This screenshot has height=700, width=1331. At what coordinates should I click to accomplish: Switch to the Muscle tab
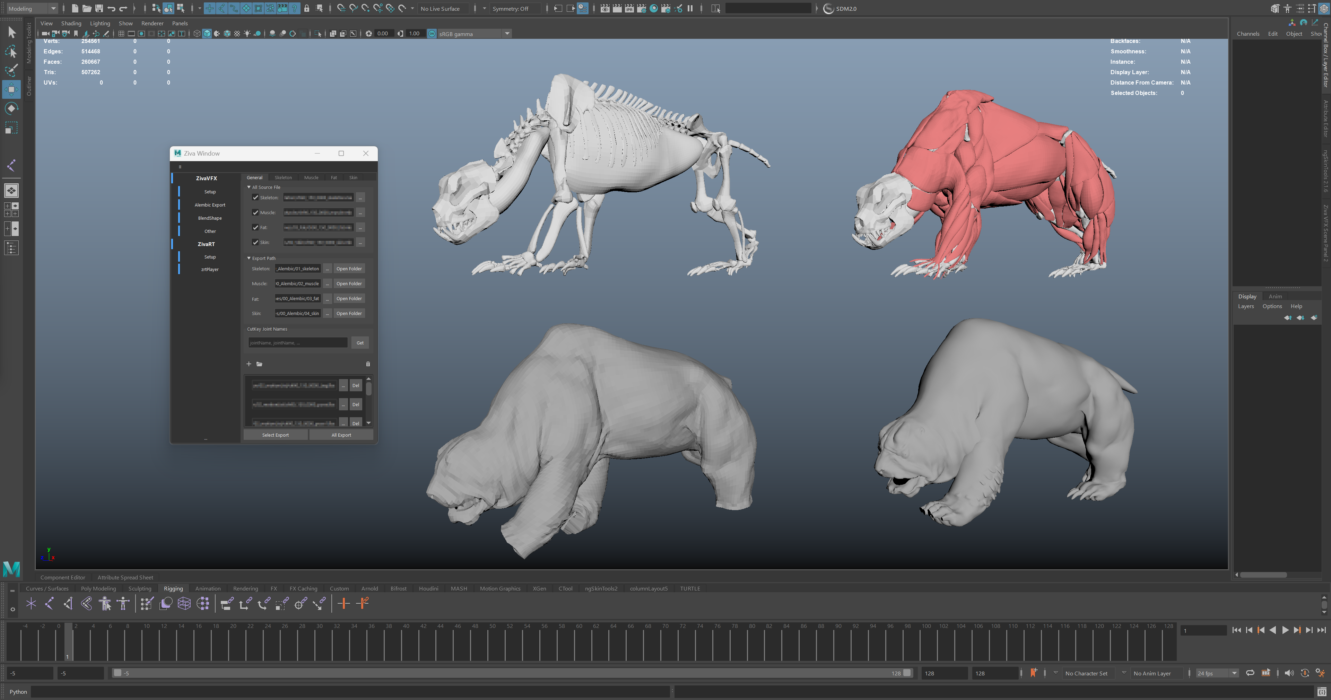(x=311, y=177)
